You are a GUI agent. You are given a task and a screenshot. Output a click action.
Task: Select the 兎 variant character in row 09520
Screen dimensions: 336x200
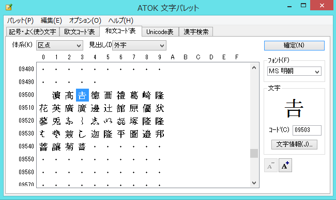(56, 121)
